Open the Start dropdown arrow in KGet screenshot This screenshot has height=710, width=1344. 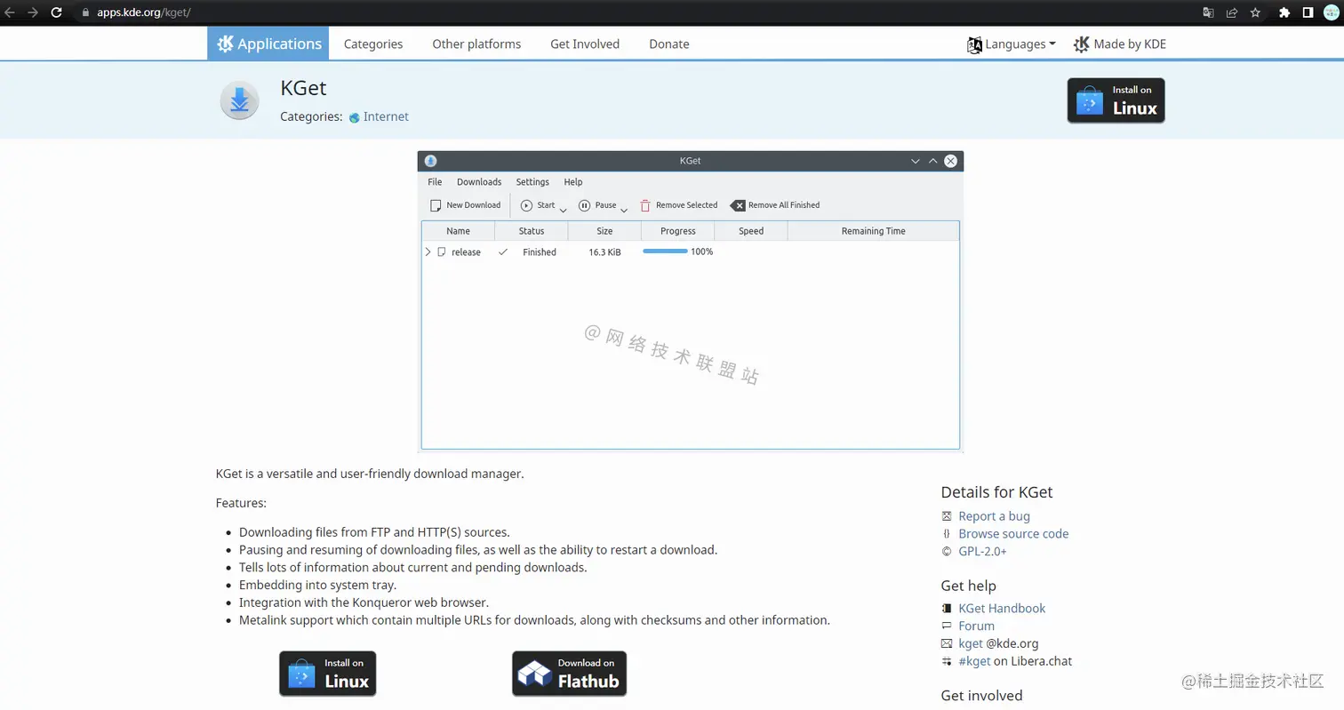click(564, 210)
